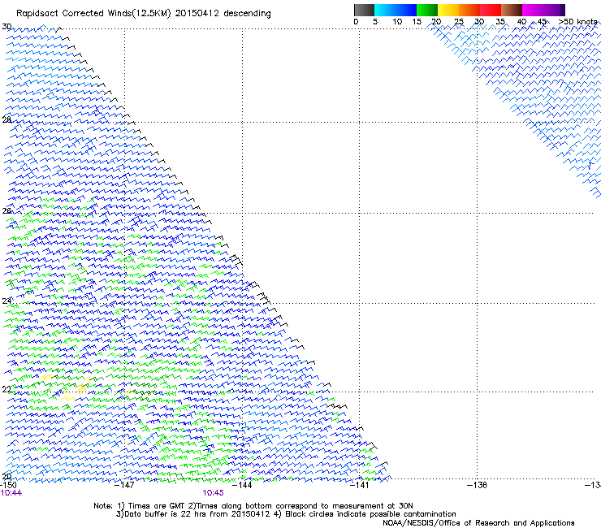Viewport: 601px width, 528px height.
Task: Click the longitude label '-144'
Action: pos(242,485)
